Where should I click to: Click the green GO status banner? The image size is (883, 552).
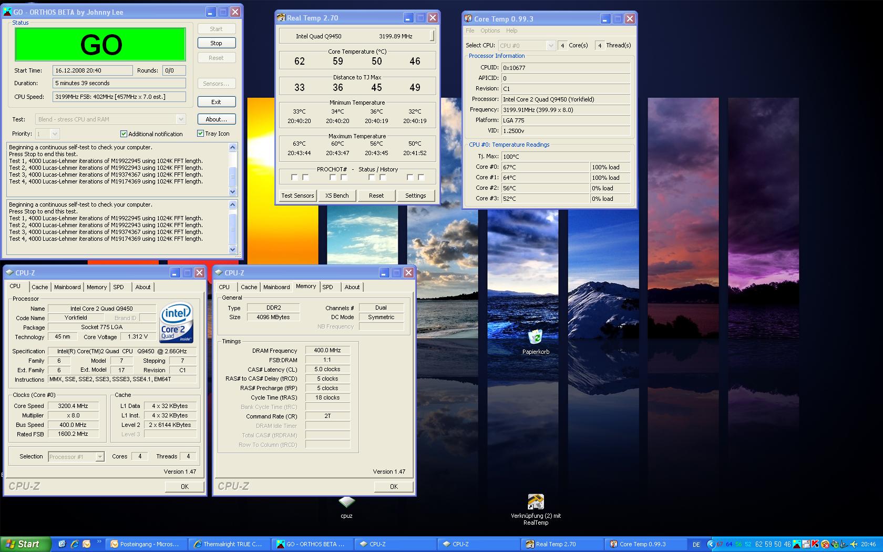pos(100,45)
